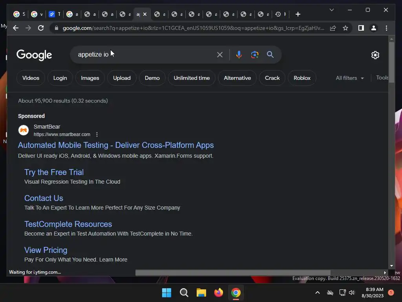
Task: Expand the All filters dropdown
Action: [350, 78]
